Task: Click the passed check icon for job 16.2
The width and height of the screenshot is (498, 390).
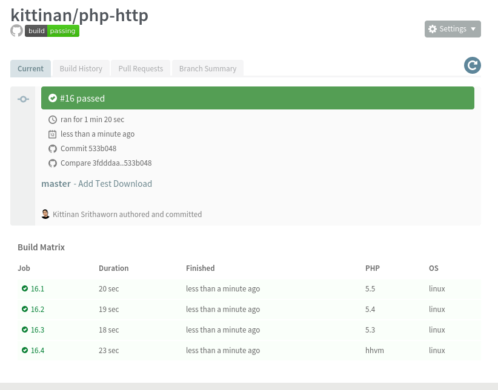Action: click(x=25, y=309)
